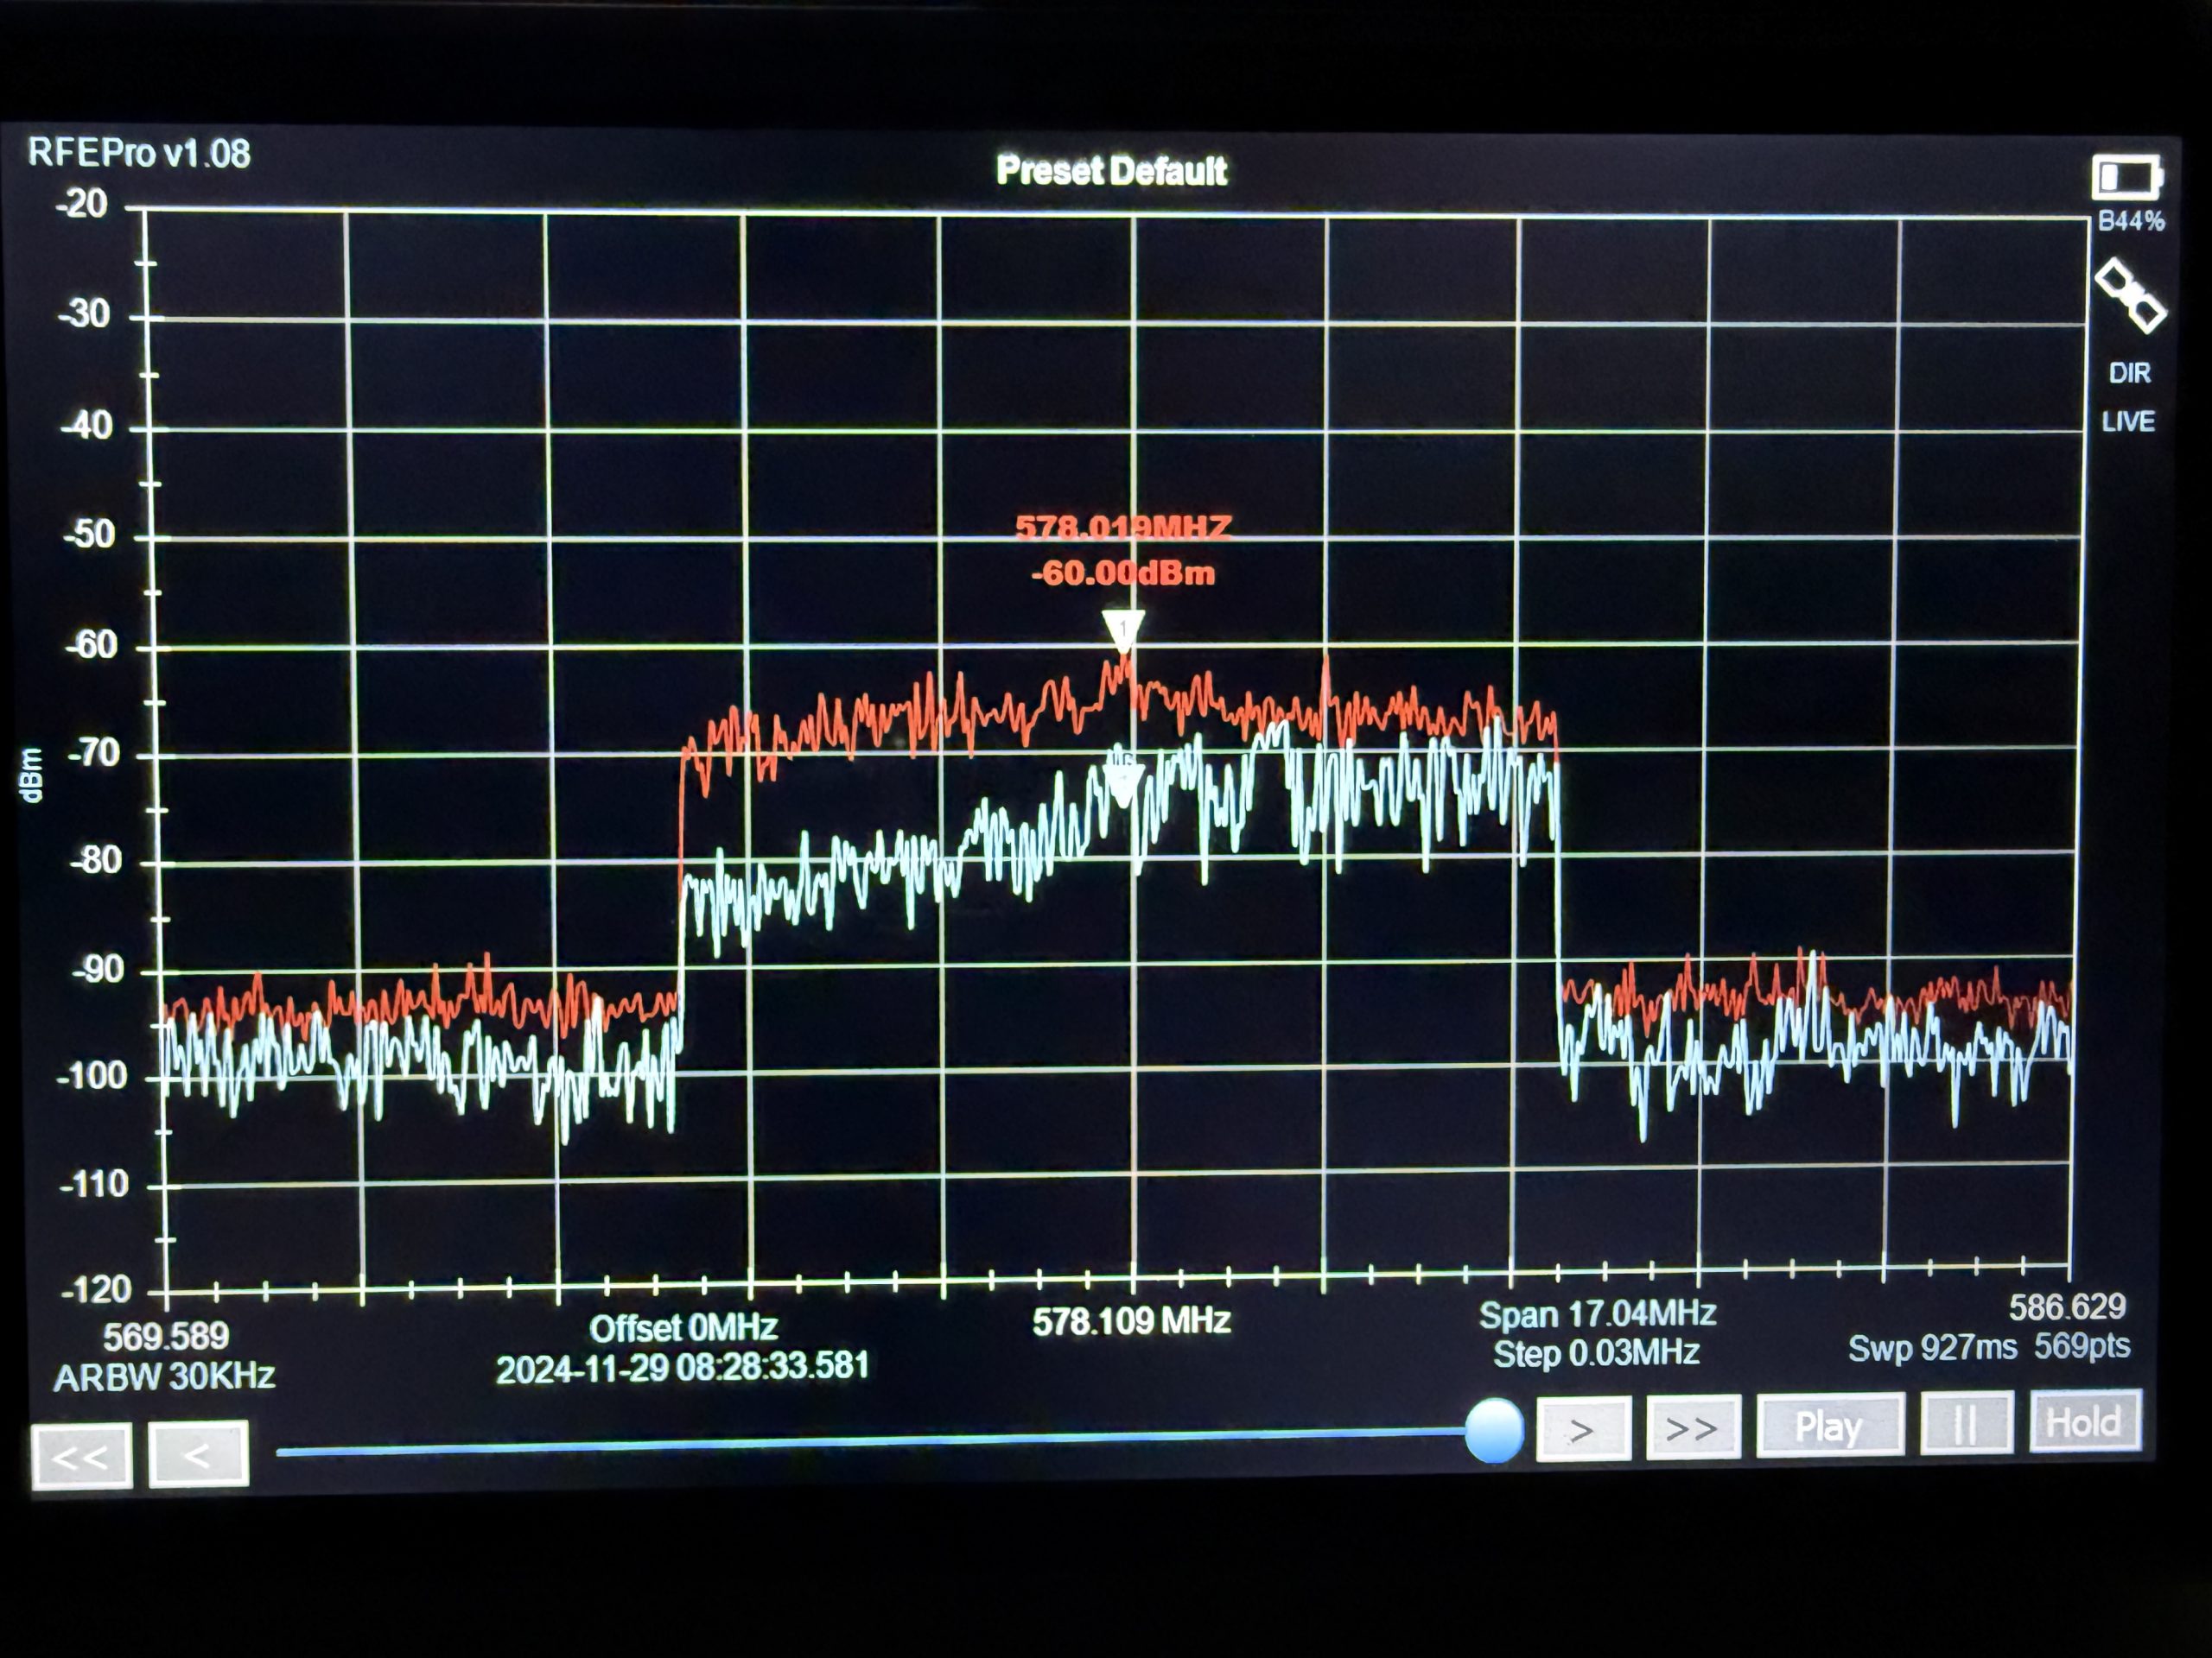Image resolution: width=2212 pixels, height=1658 pixels.
Task: Toggle the Hold button
Action: [x=2084, y=1421]
